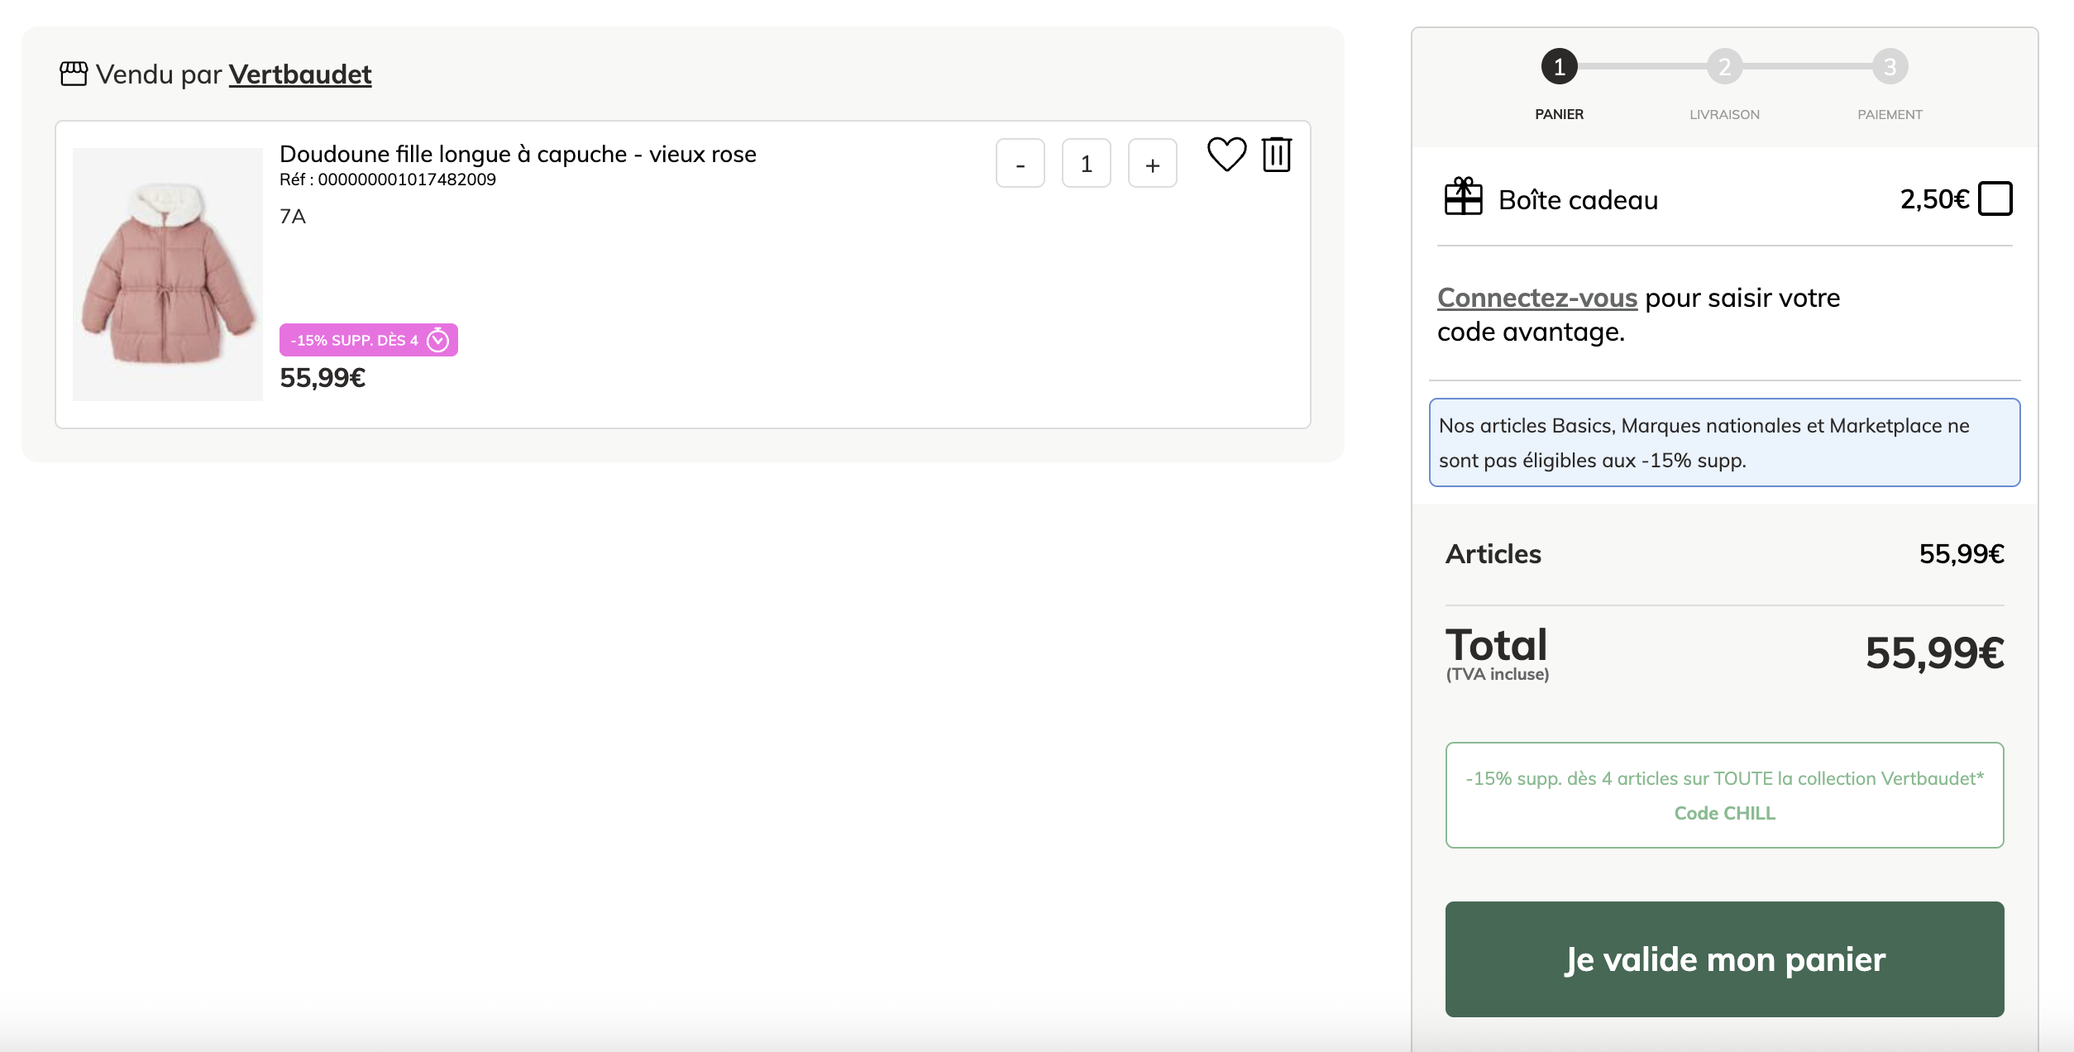Click the shop icon beside Vendu par

(x=74, y=74)
